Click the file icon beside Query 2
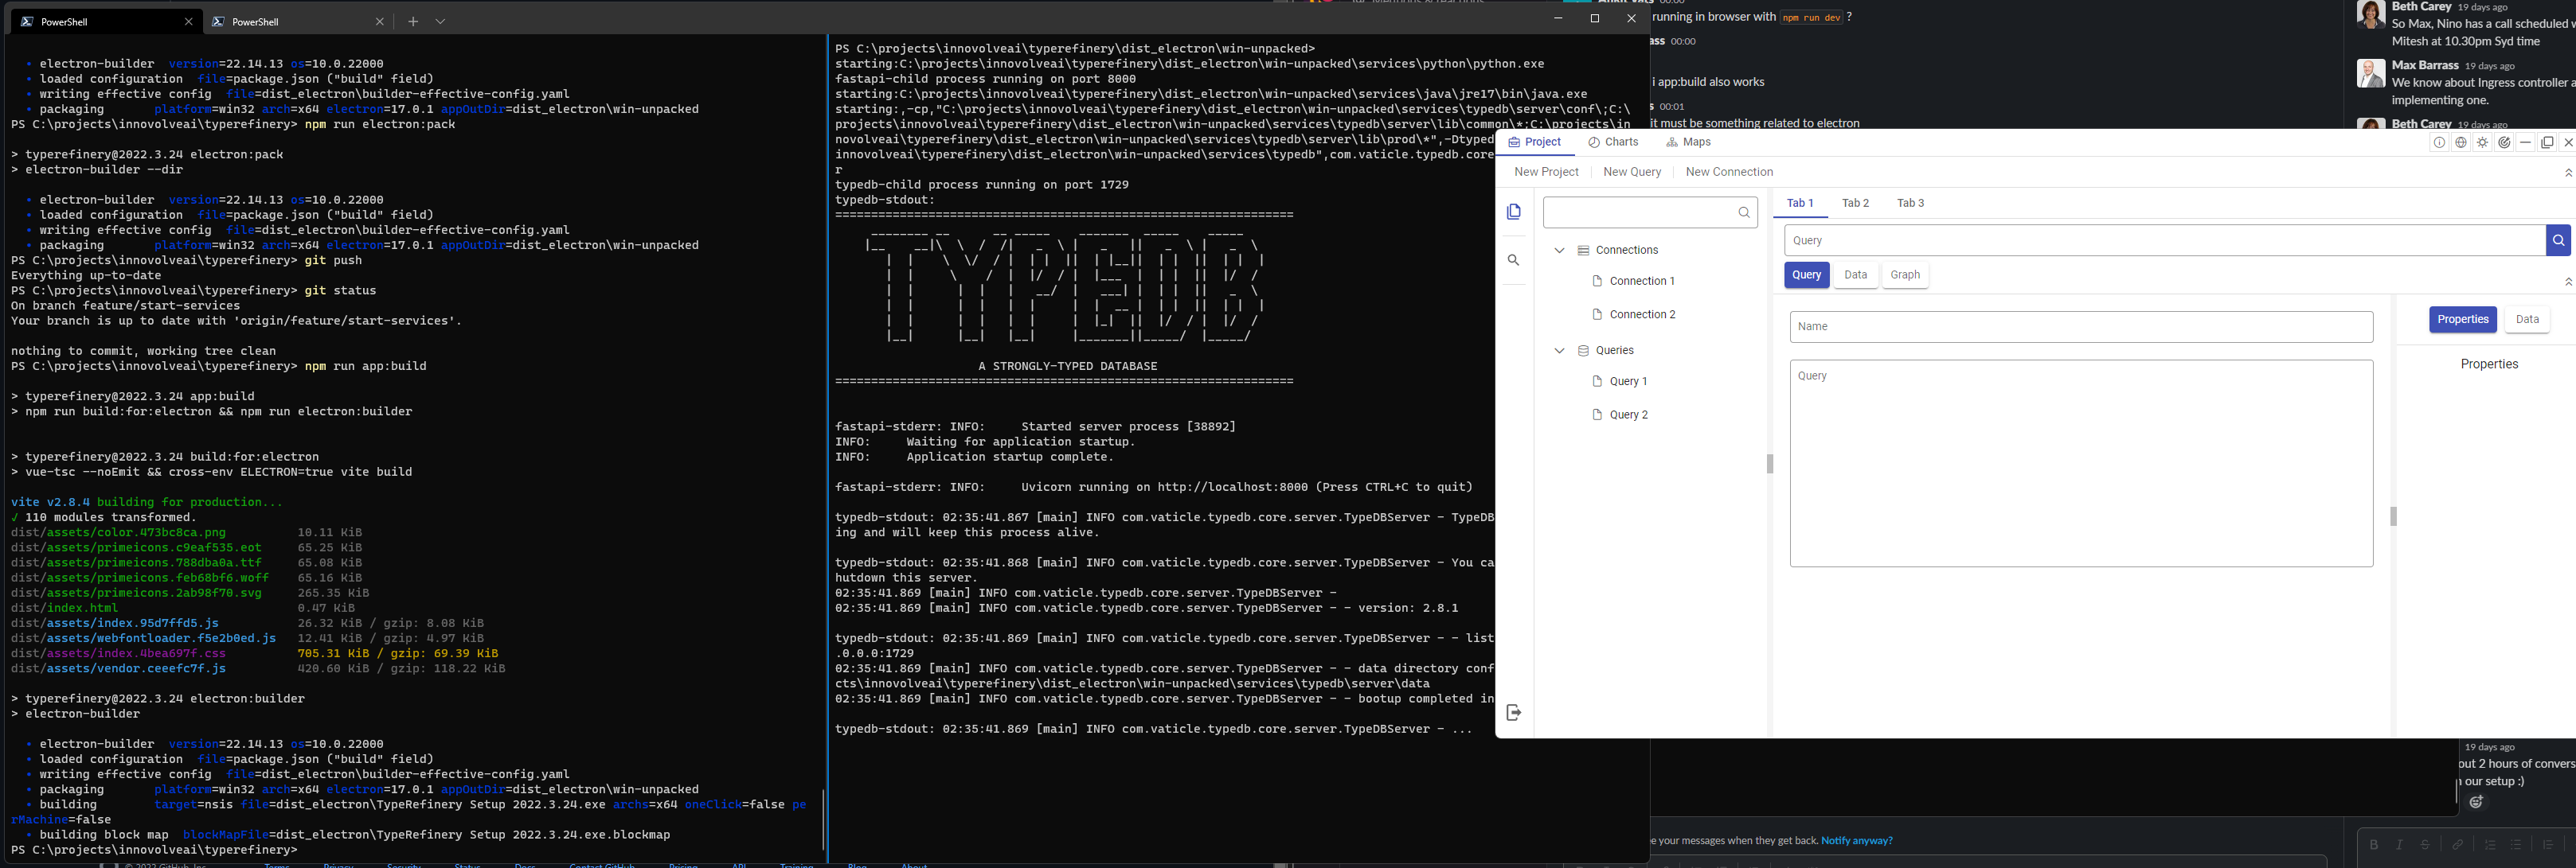Image resolution: width=2576 pixels, height=868 pixels. (x=1597, y=415)
